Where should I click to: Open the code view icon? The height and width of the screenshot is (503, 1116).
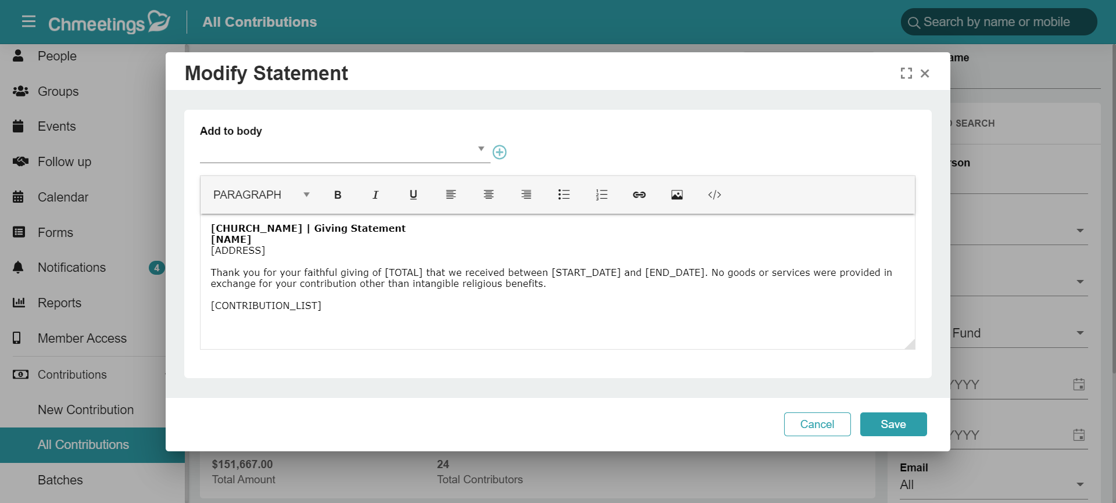(x=715, y=195)
